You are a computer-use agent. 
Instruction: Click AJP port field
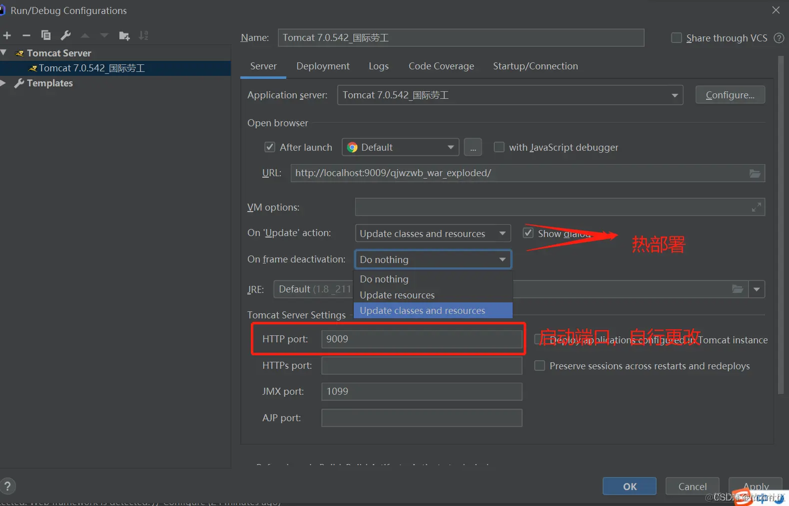click(x=422, y=418)
